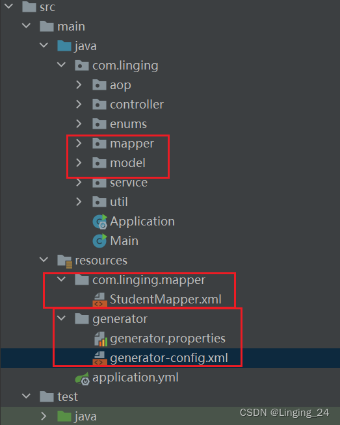
Task: Select the enums package label
Action: tap(128, 124)
